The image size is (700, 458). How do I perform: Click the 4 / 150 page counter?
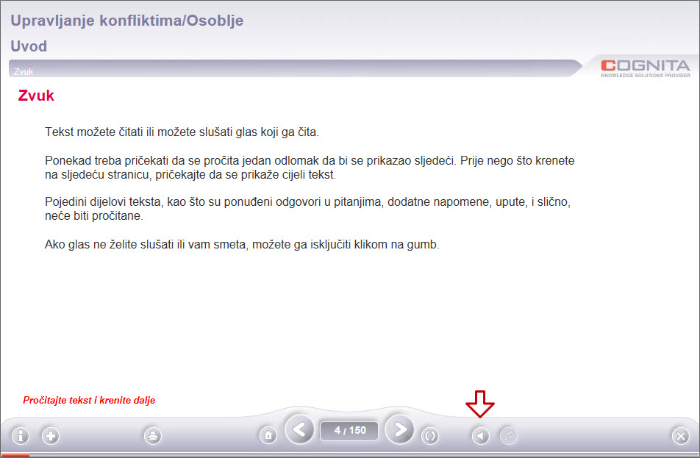[x=349, y=431]
